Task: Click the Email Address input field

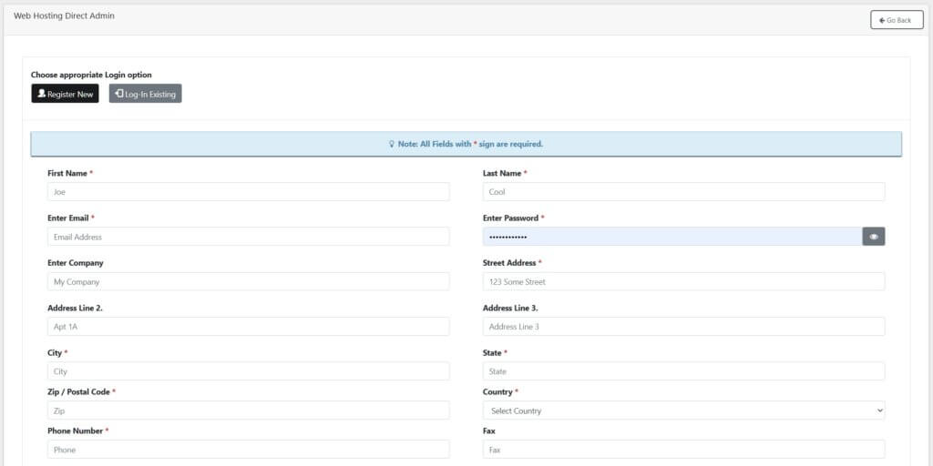Action: coord(248,237)
